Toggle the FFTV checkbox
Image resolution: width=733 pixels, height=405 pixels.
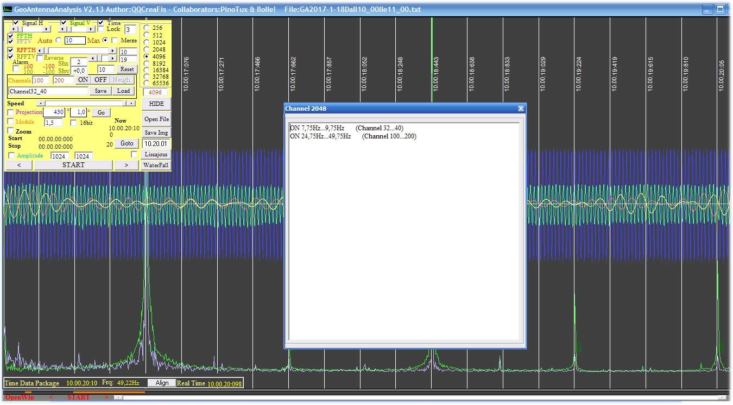click(x=11, y=41)
